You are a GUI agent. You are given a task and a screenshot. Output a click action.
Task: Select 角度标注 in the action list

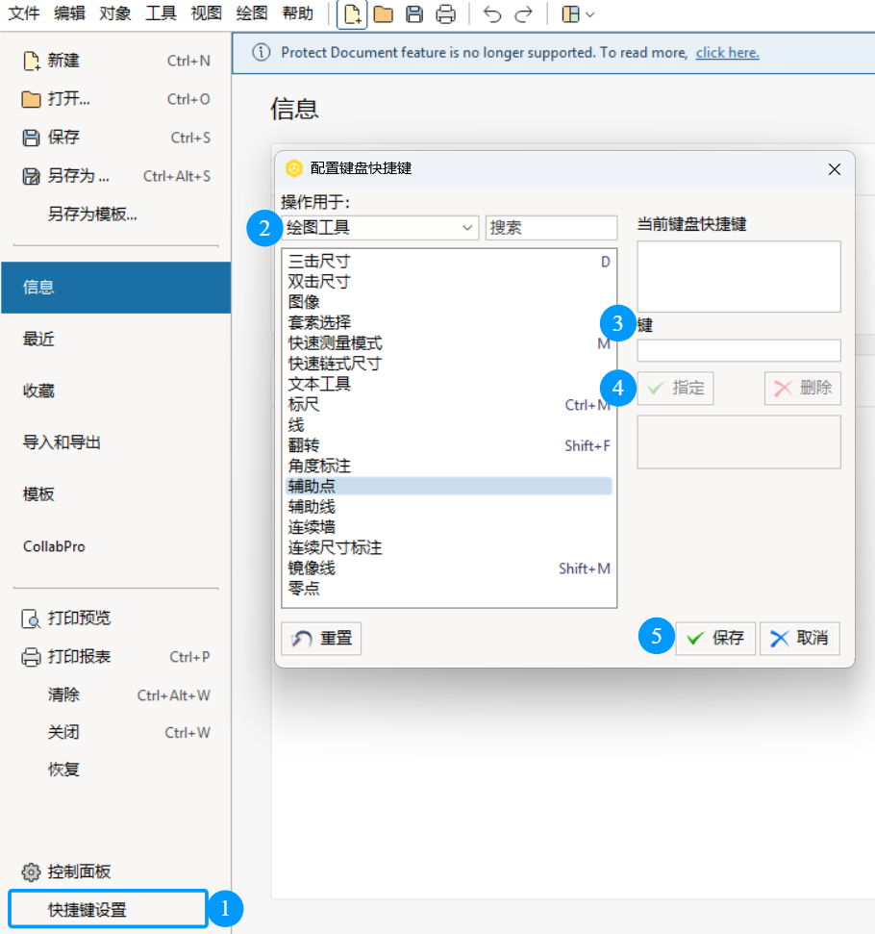tap(449, 466)
